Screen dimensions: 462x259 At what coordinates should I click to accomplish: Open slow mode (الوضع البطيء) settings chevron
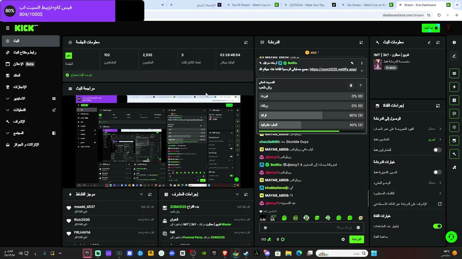[440, 183]
